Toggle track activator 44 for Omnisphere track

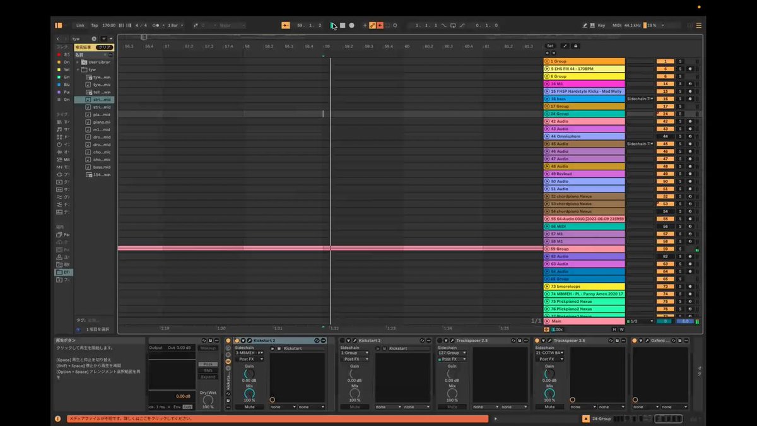[666, 136]
